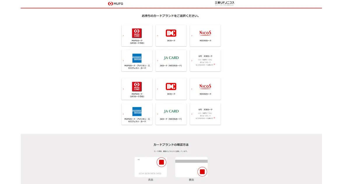Click the lower JCB note about numbers starting '354'
Screen dimensions: 350x184
tap(205, 116)
